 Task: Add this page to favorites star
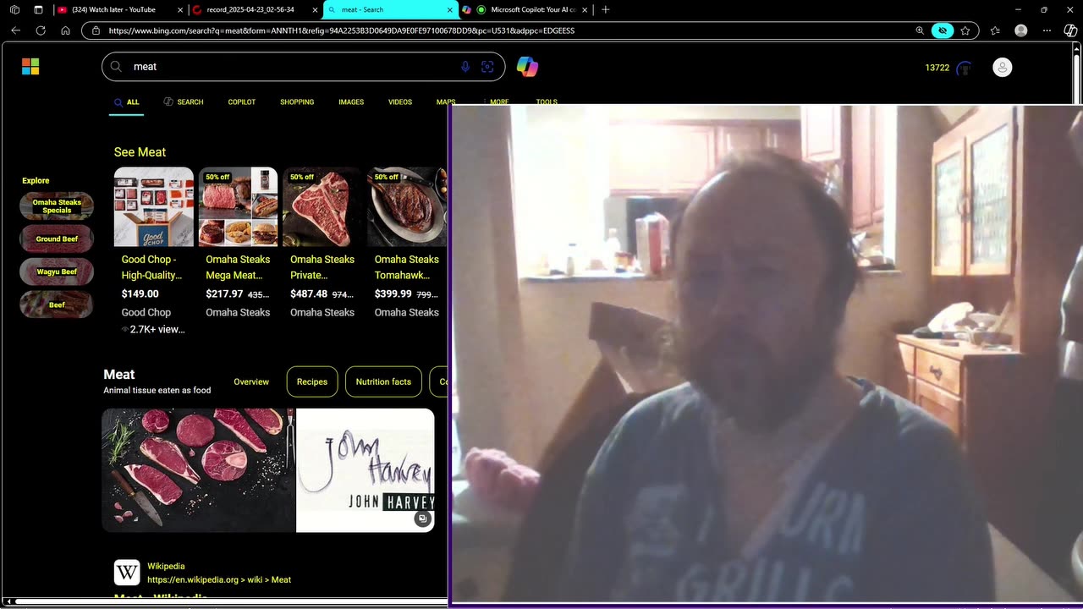pyautogui.click(x=965, y=30)
